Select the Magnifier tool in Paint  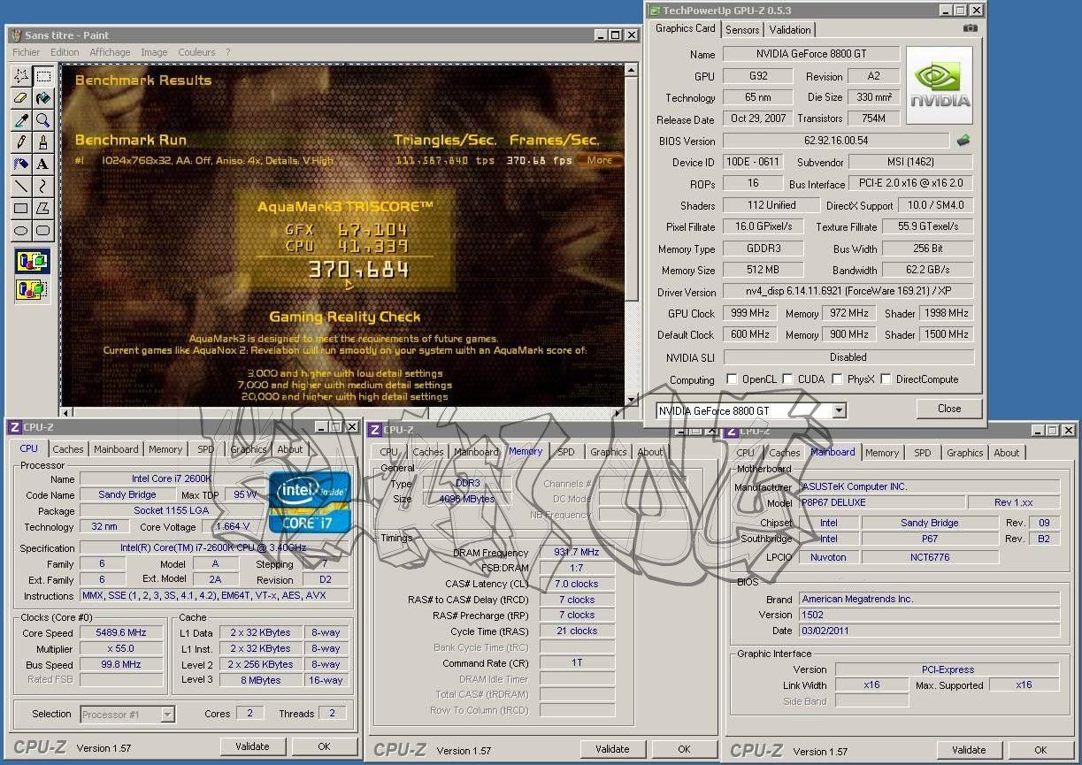pyautogui.click(x=42, y=120)
